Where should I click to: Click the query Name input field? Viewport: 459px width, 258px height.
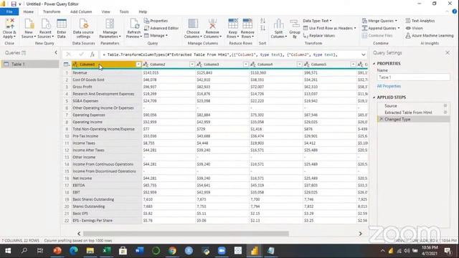tap(413, 77)
